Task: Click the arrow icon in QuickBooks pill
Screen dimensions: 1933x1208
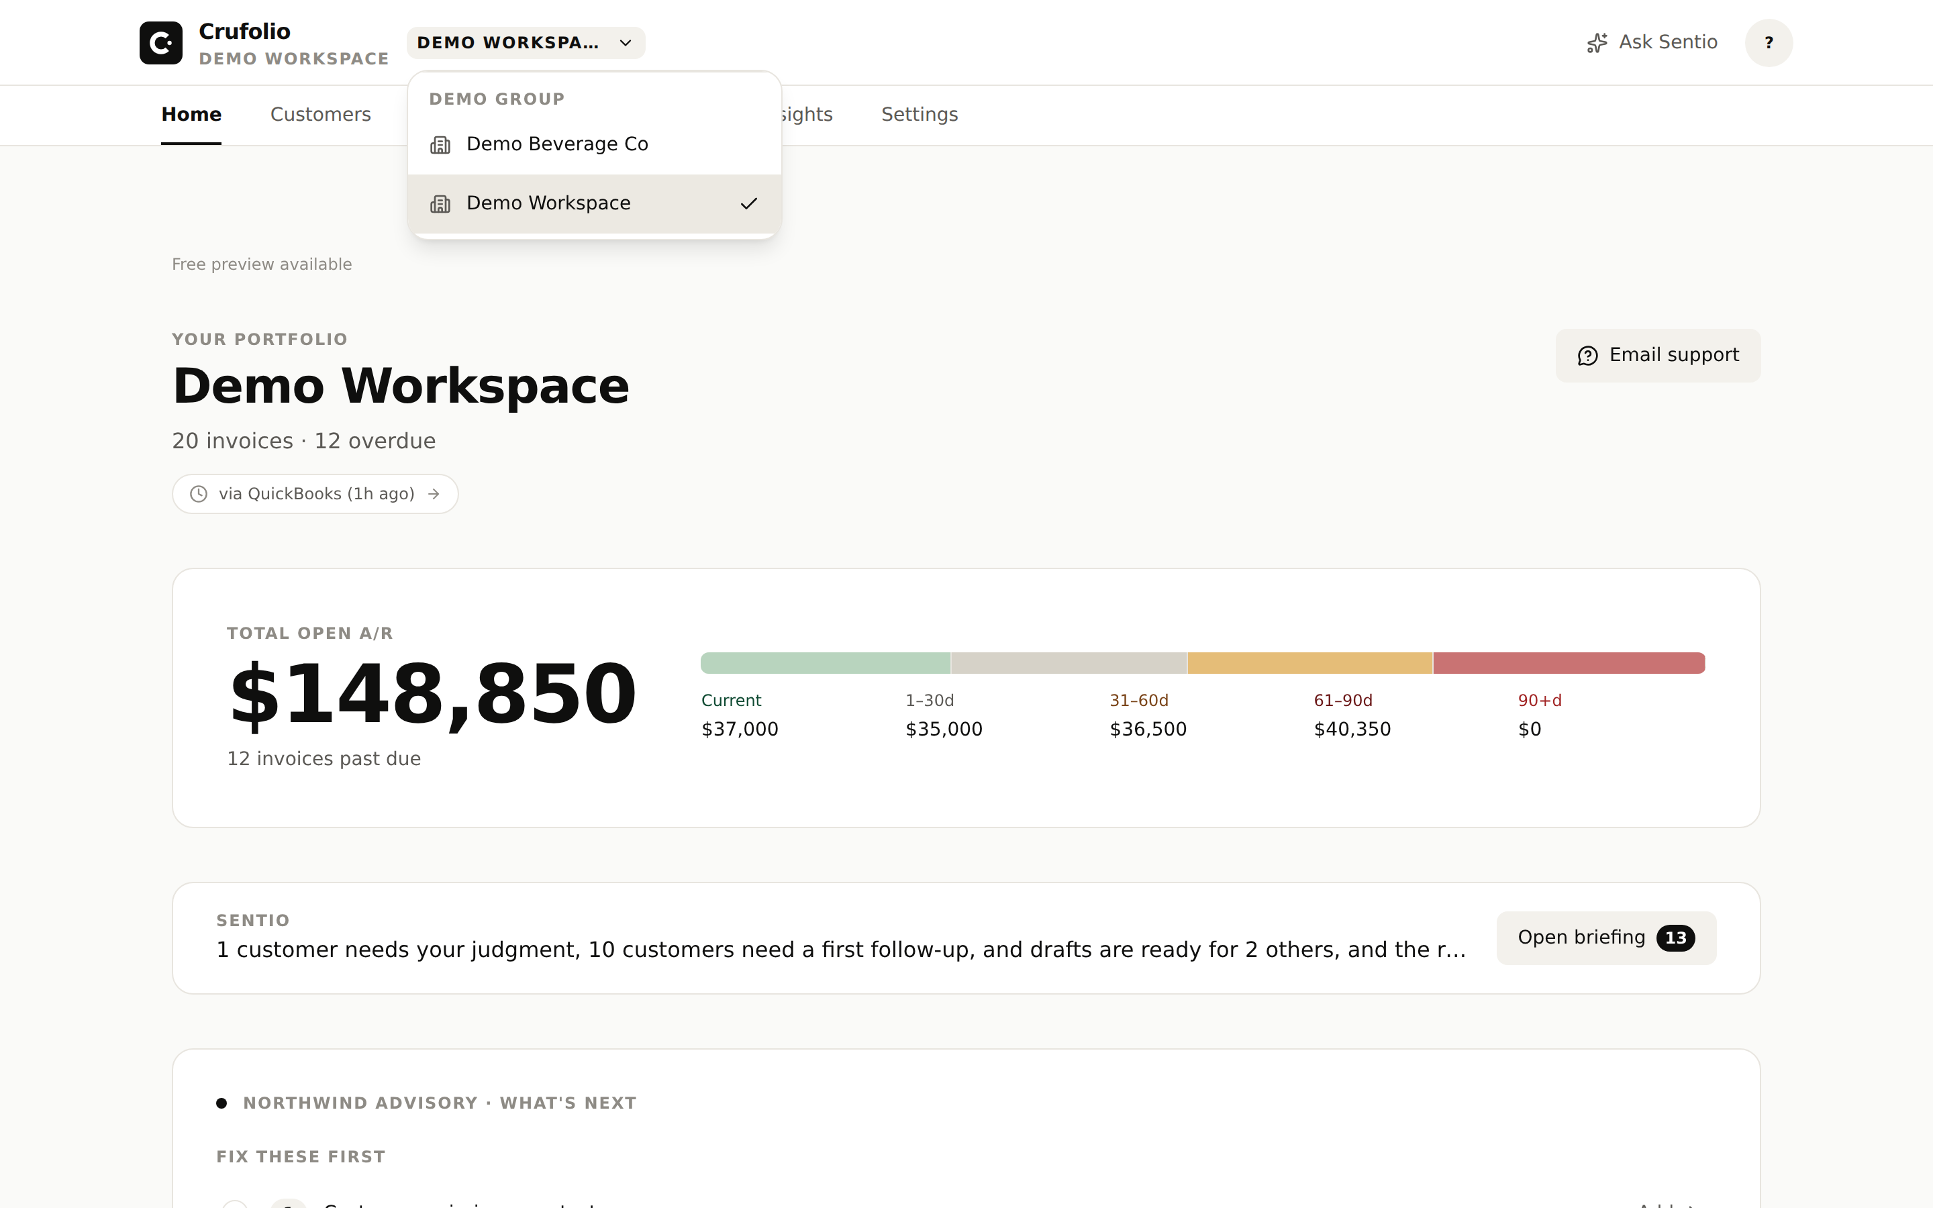Action: click(434, 494)
